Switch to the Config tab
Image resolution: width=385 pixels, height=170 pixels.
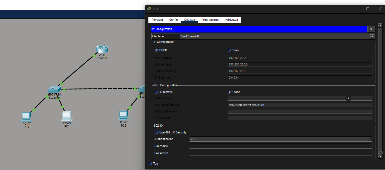[x=173, y=20]
